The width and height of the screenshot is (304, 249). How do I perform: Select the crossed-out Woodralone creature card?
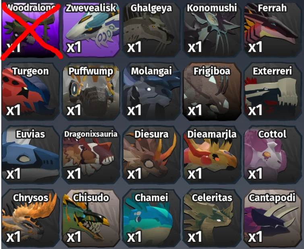(x=31, y=29)
